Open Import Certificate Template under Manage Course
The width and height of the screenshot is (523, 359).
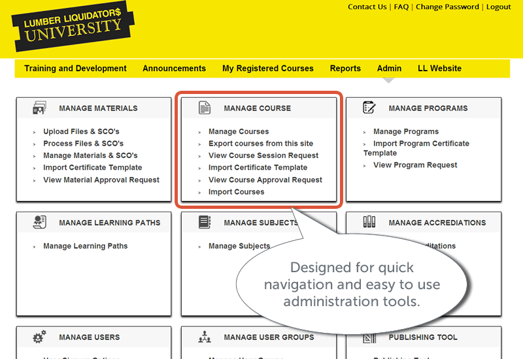(258, 167)
